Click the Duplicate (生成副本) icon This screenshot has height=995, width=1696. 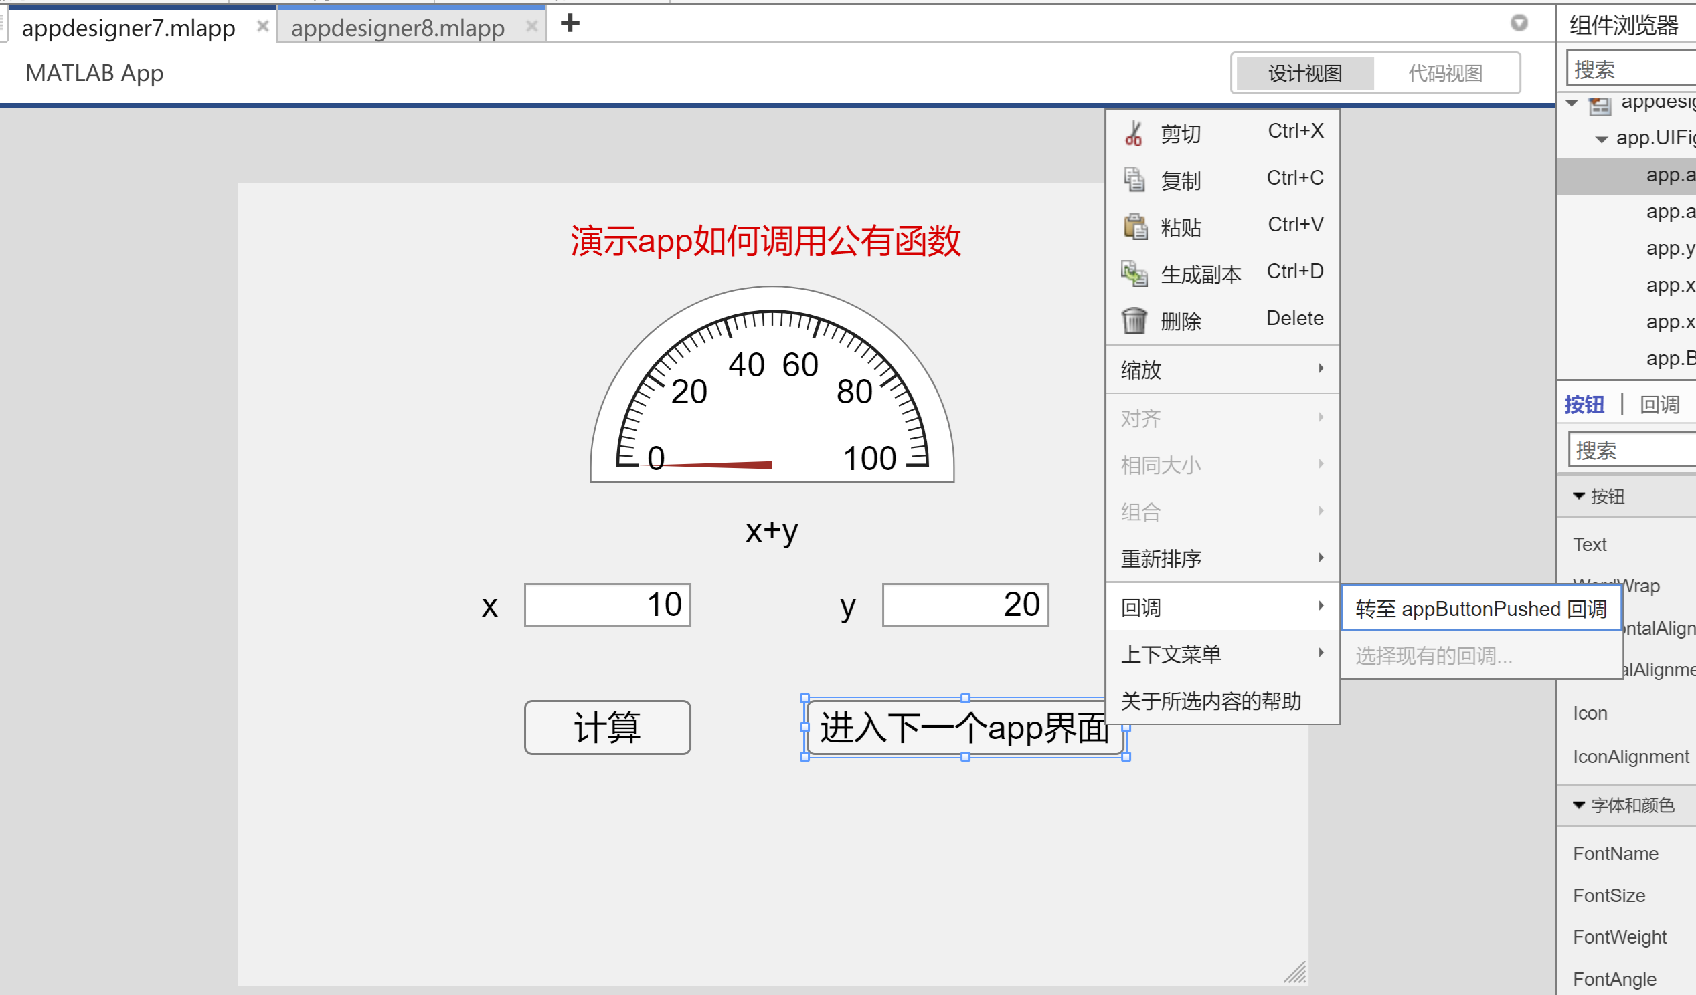[x=1134, y=273]
